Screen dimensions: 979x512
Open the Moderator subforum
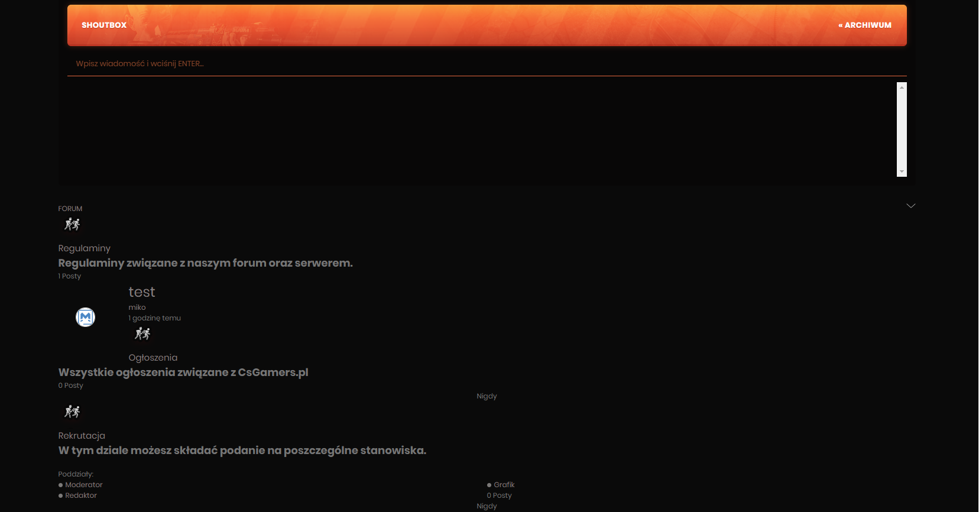coord(84,485)
